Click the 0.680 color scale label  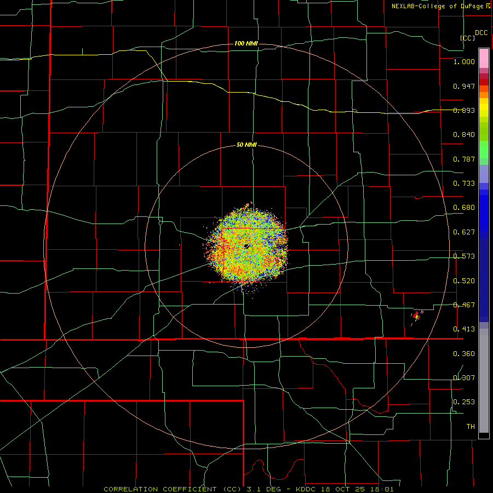(x=464, y=208)
